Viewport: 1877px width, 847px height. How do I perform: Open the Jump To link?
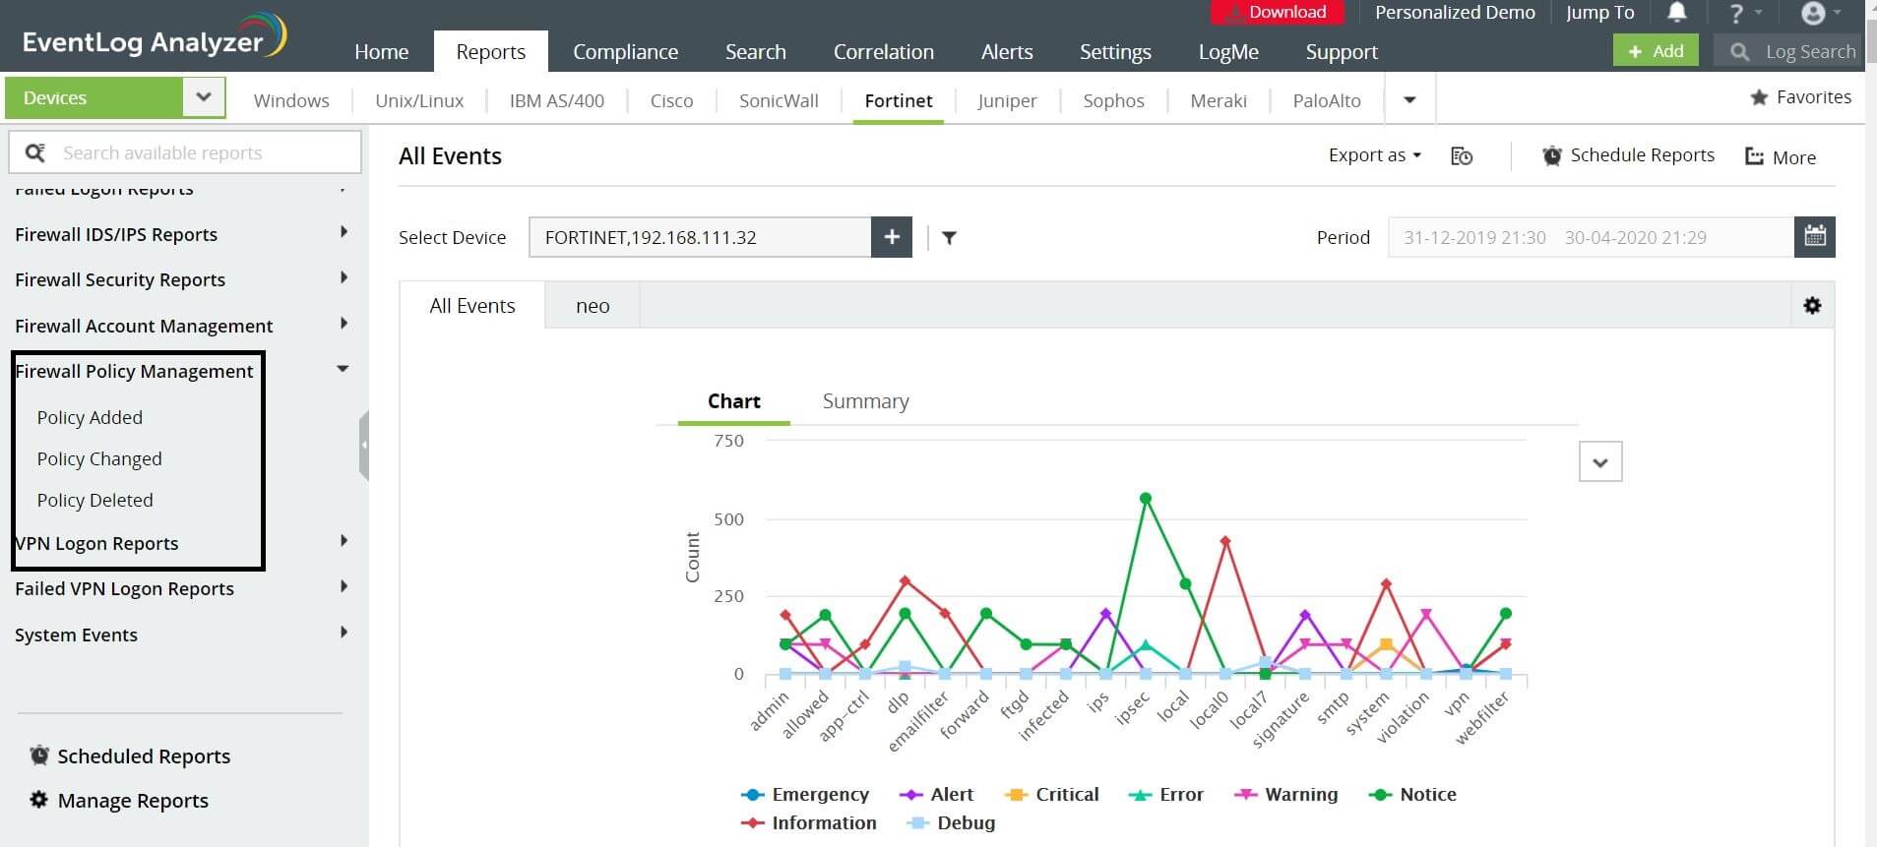(1599, 12)
